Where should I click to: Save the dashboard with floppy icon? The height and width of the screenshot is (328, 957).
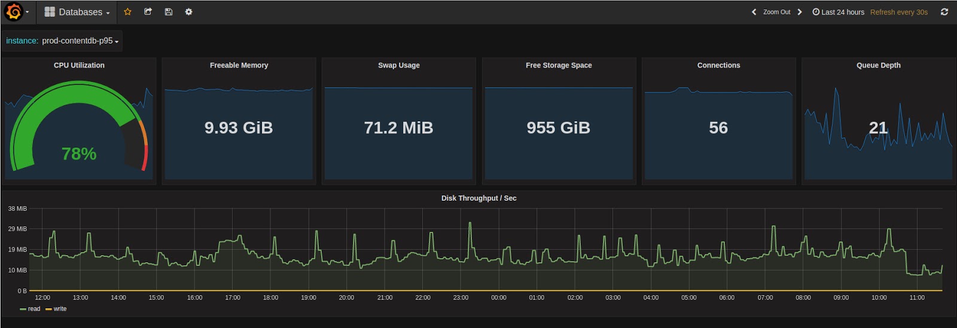pyautogui.click(x=169, y=12)
